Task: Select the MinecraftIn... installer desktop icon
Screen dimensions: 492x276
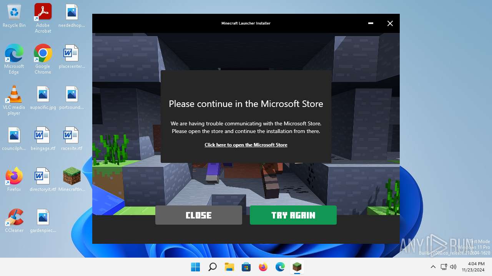Action: (x=71, y=179)
